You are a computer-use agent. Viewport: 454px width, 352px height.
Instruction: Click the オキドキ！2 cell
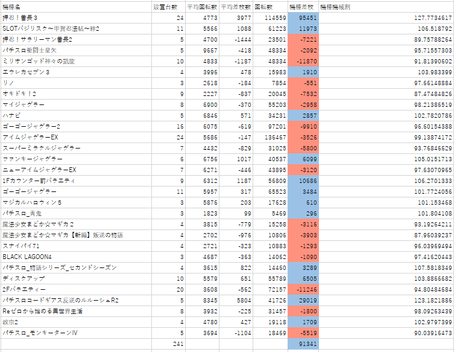(x=76, y=94)
